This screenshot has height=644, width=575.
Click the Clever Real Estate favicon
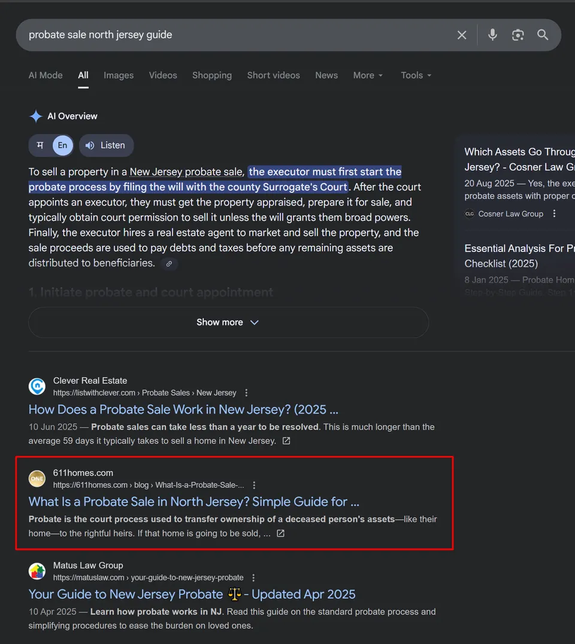click(37, 387)
